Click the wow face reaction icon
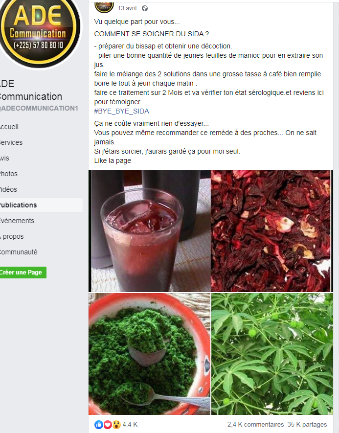This screenshot has width=339, height=433. coord(116,425)
